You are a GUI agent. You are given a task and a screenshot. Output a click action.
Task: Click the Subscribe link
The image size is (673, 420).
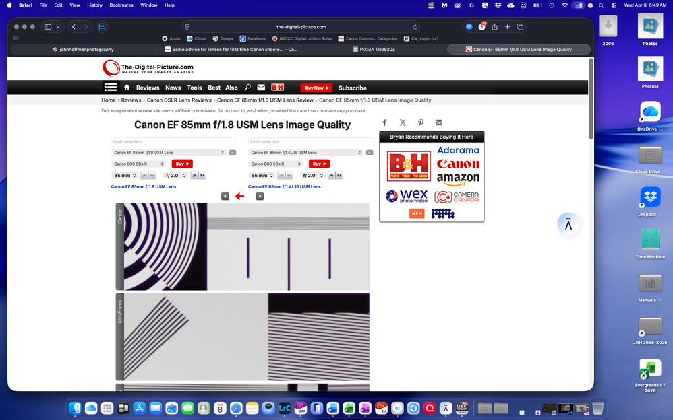[x=353, y=88]
